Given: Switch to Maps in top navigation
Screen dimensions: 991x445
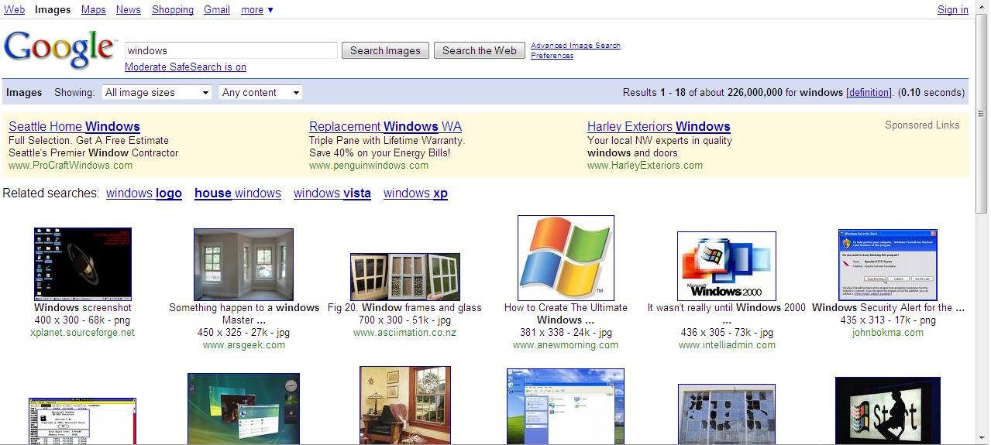Looking at the screenshot, I should [94, 9].
